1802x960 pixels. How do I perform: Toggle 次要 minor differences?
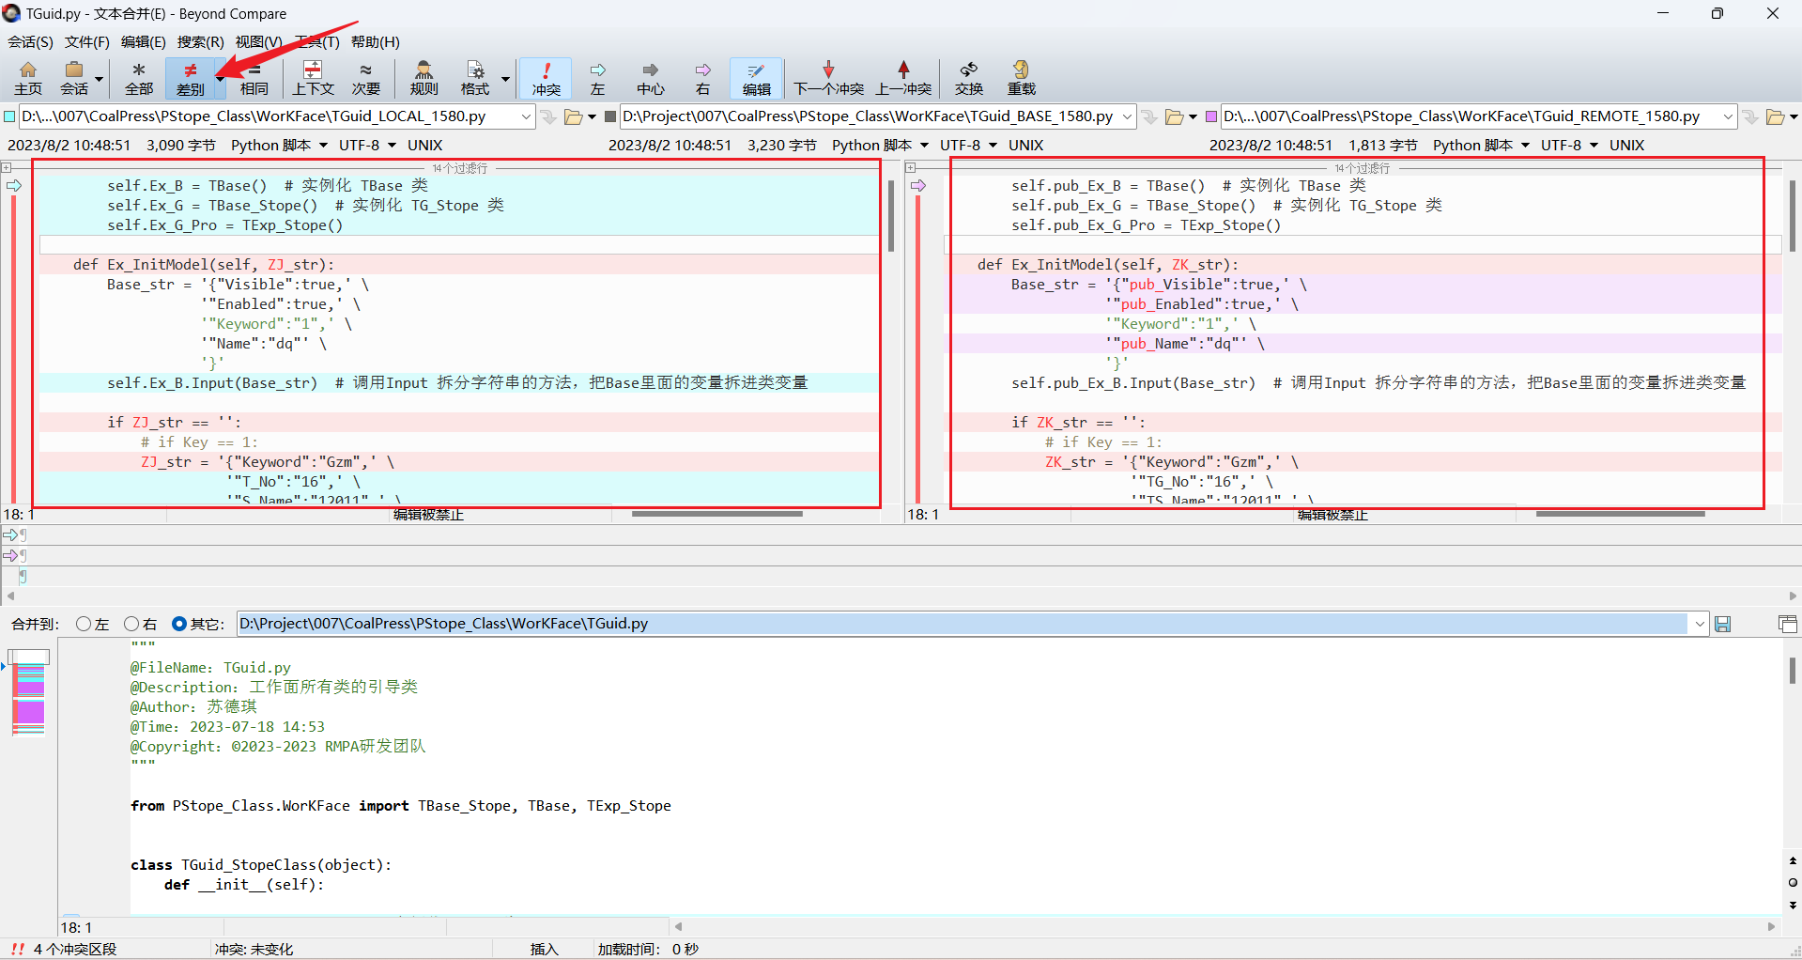[365, 78]
